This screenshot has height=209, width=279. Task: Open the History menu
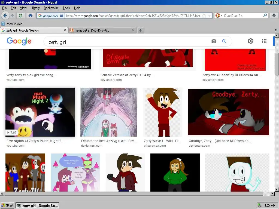pos(35,8)
